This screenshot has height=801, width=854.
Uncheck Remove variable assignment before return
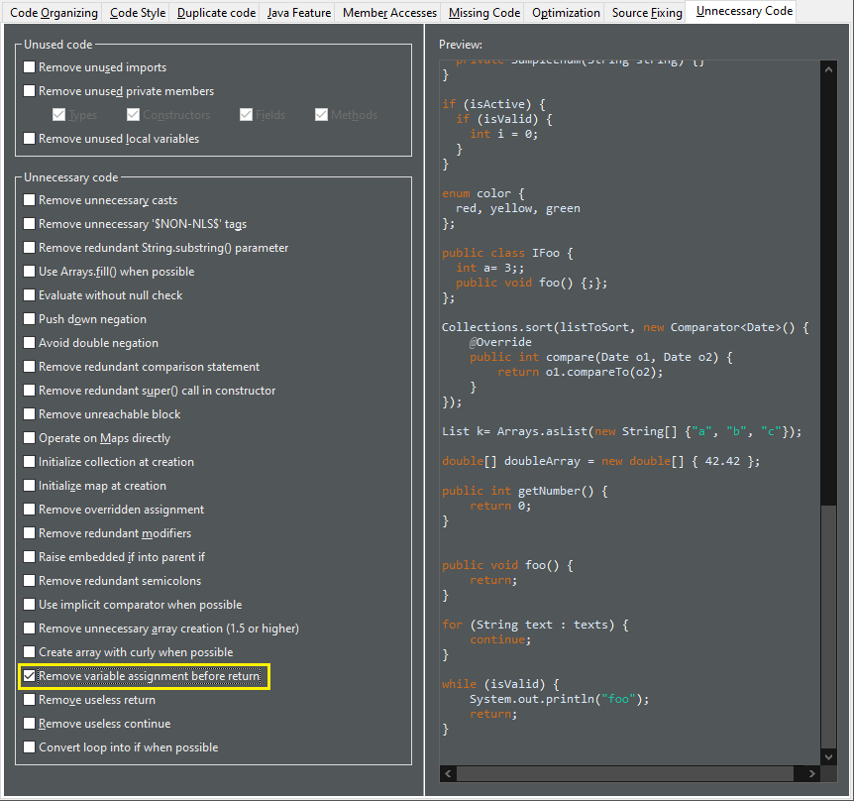tap(30, 676)
